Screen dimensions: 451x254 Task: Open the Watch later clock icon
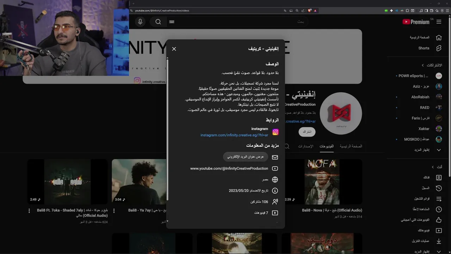point(439,210)
